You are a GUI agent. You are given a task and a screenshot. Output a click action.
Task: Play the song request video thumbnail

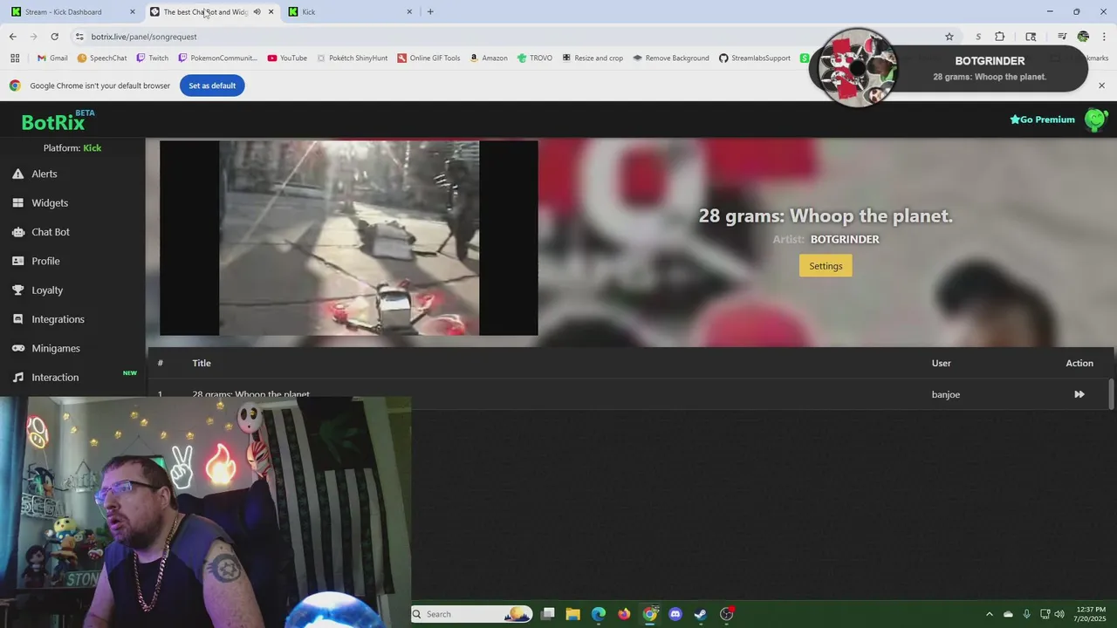pos(349,237)
